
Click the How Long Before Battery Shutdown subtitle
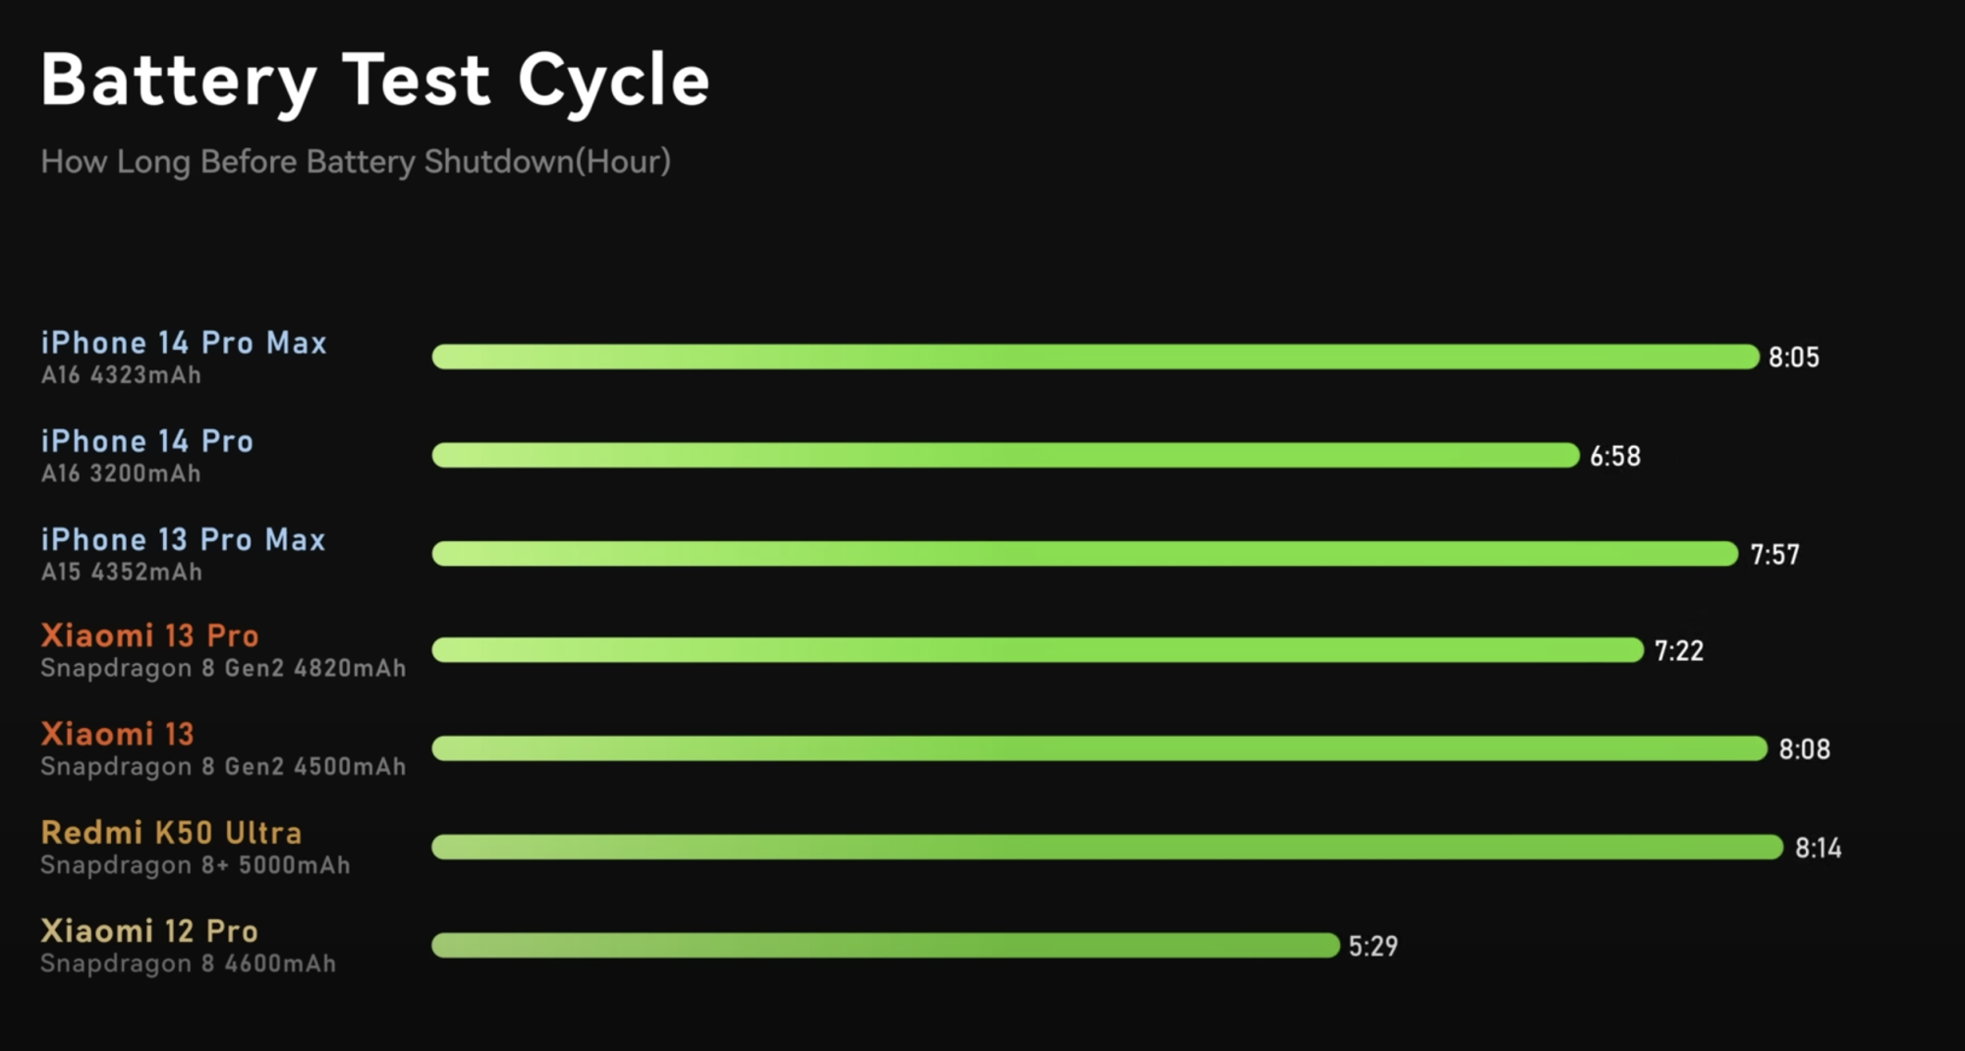pos(356,162)
